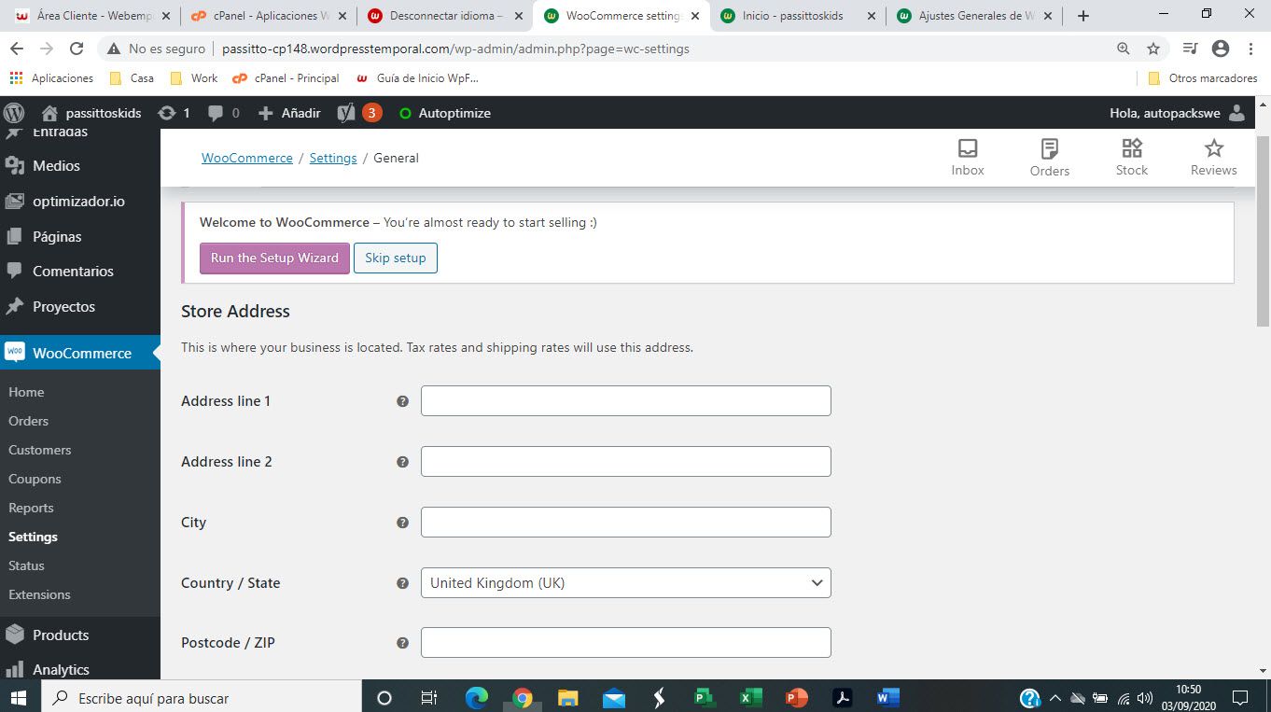Click the Skip setup button

point(396,258)
